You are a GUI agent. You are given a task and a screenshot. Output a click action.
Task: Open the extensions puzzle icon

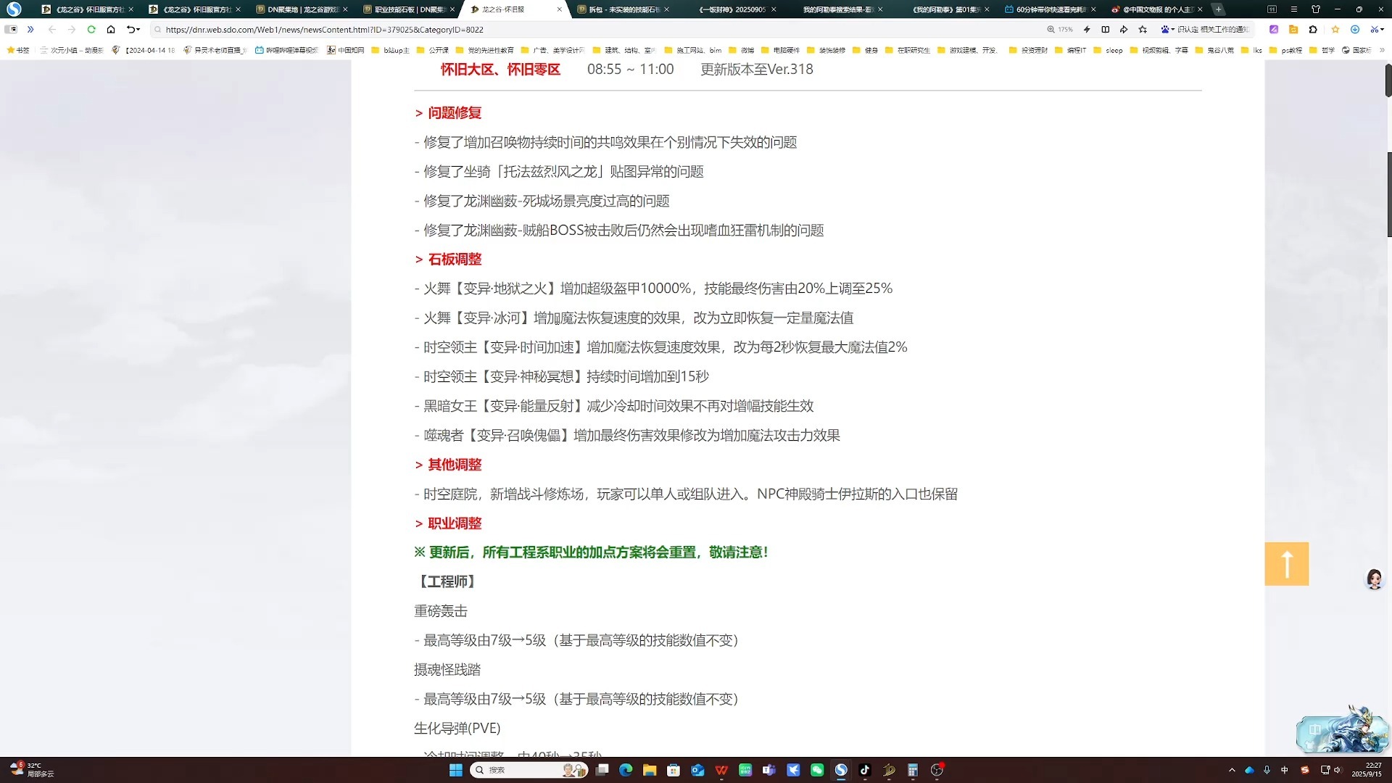point(1312,30)
